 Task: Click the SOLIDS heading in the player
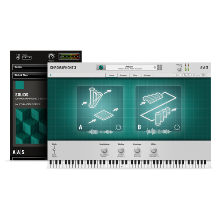pos(22,95)
